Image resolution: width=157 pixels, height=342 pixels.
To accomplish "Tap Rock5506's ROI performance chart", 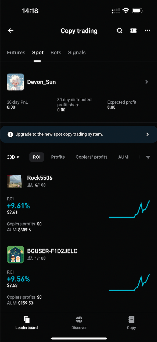I will coord(130,209).
